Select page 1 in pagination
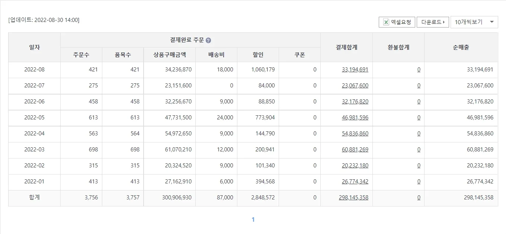 pyautogui.click(x=253, y=219)
